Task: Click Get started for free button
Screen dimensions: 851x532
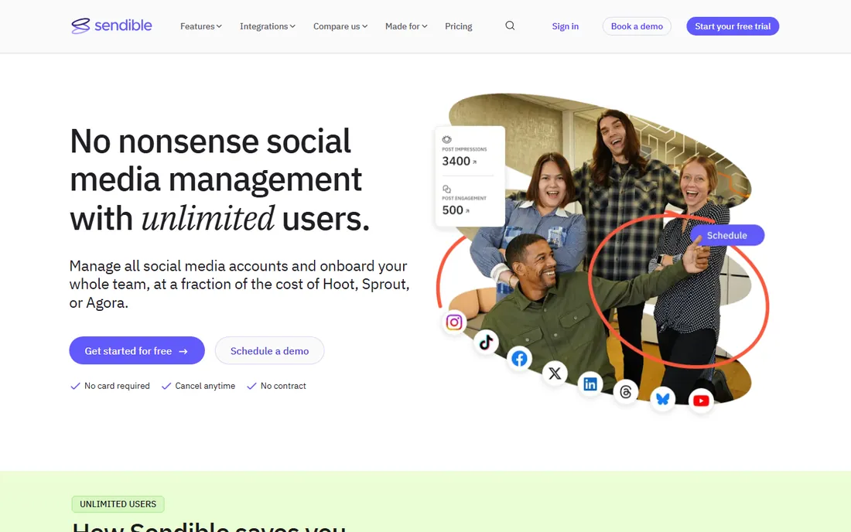Action: click(x=137, y=351)
